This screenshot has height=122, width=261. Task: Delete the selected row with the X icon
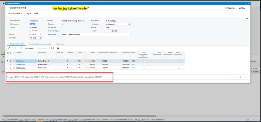click(x=21, y=48)
